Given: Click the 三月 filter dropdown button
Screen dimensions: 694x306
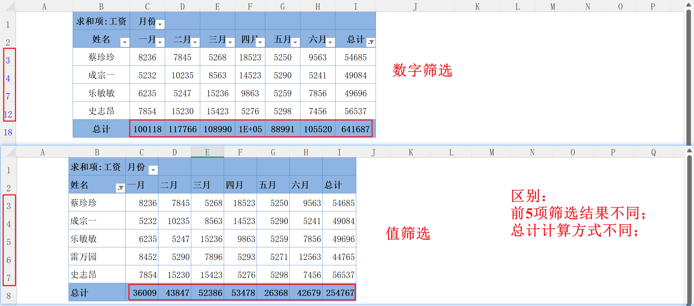Looking at the screenshot, I should 230,42.
